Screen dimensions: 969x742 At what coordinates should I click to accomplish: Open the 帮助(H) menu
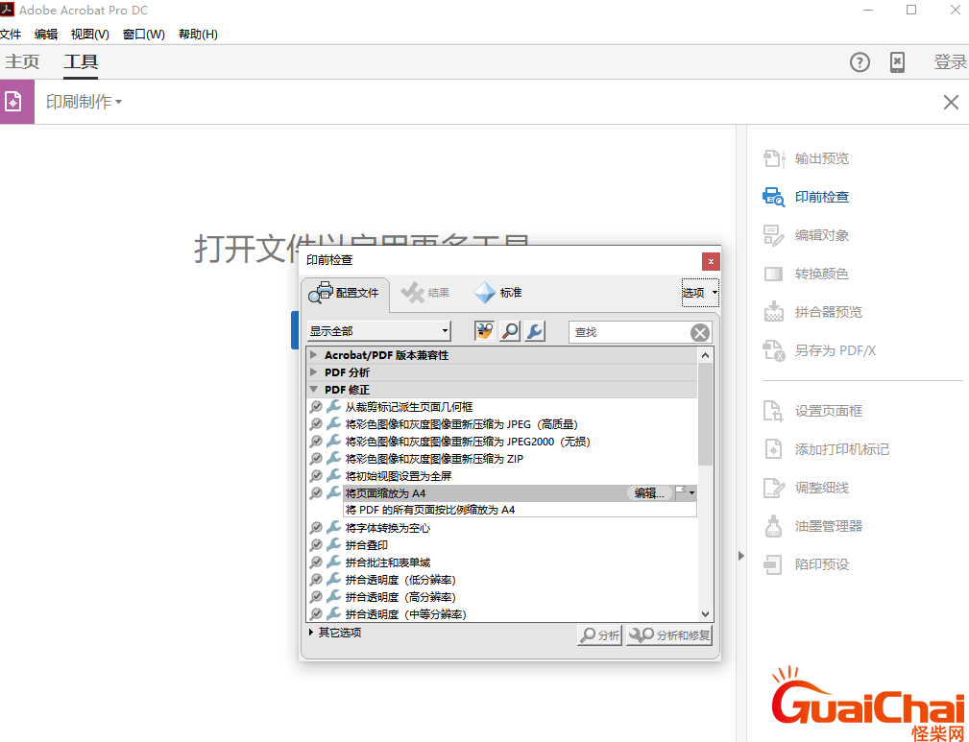[199, 34]
